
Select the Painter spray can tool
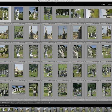pos(15,103)
